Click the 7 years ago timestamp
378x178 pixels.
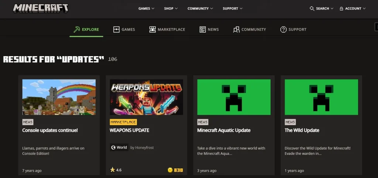click(32, 171)
